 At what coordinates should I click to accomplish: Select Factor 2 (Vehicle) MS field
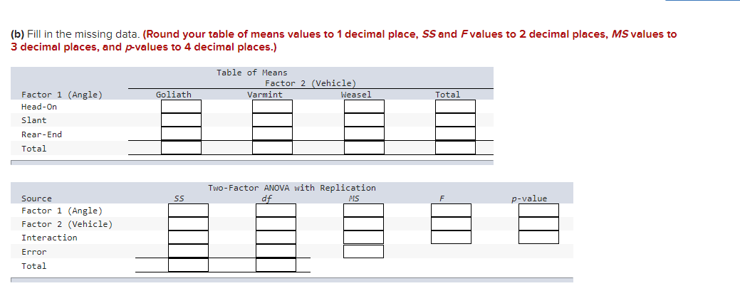pos(363,224)
